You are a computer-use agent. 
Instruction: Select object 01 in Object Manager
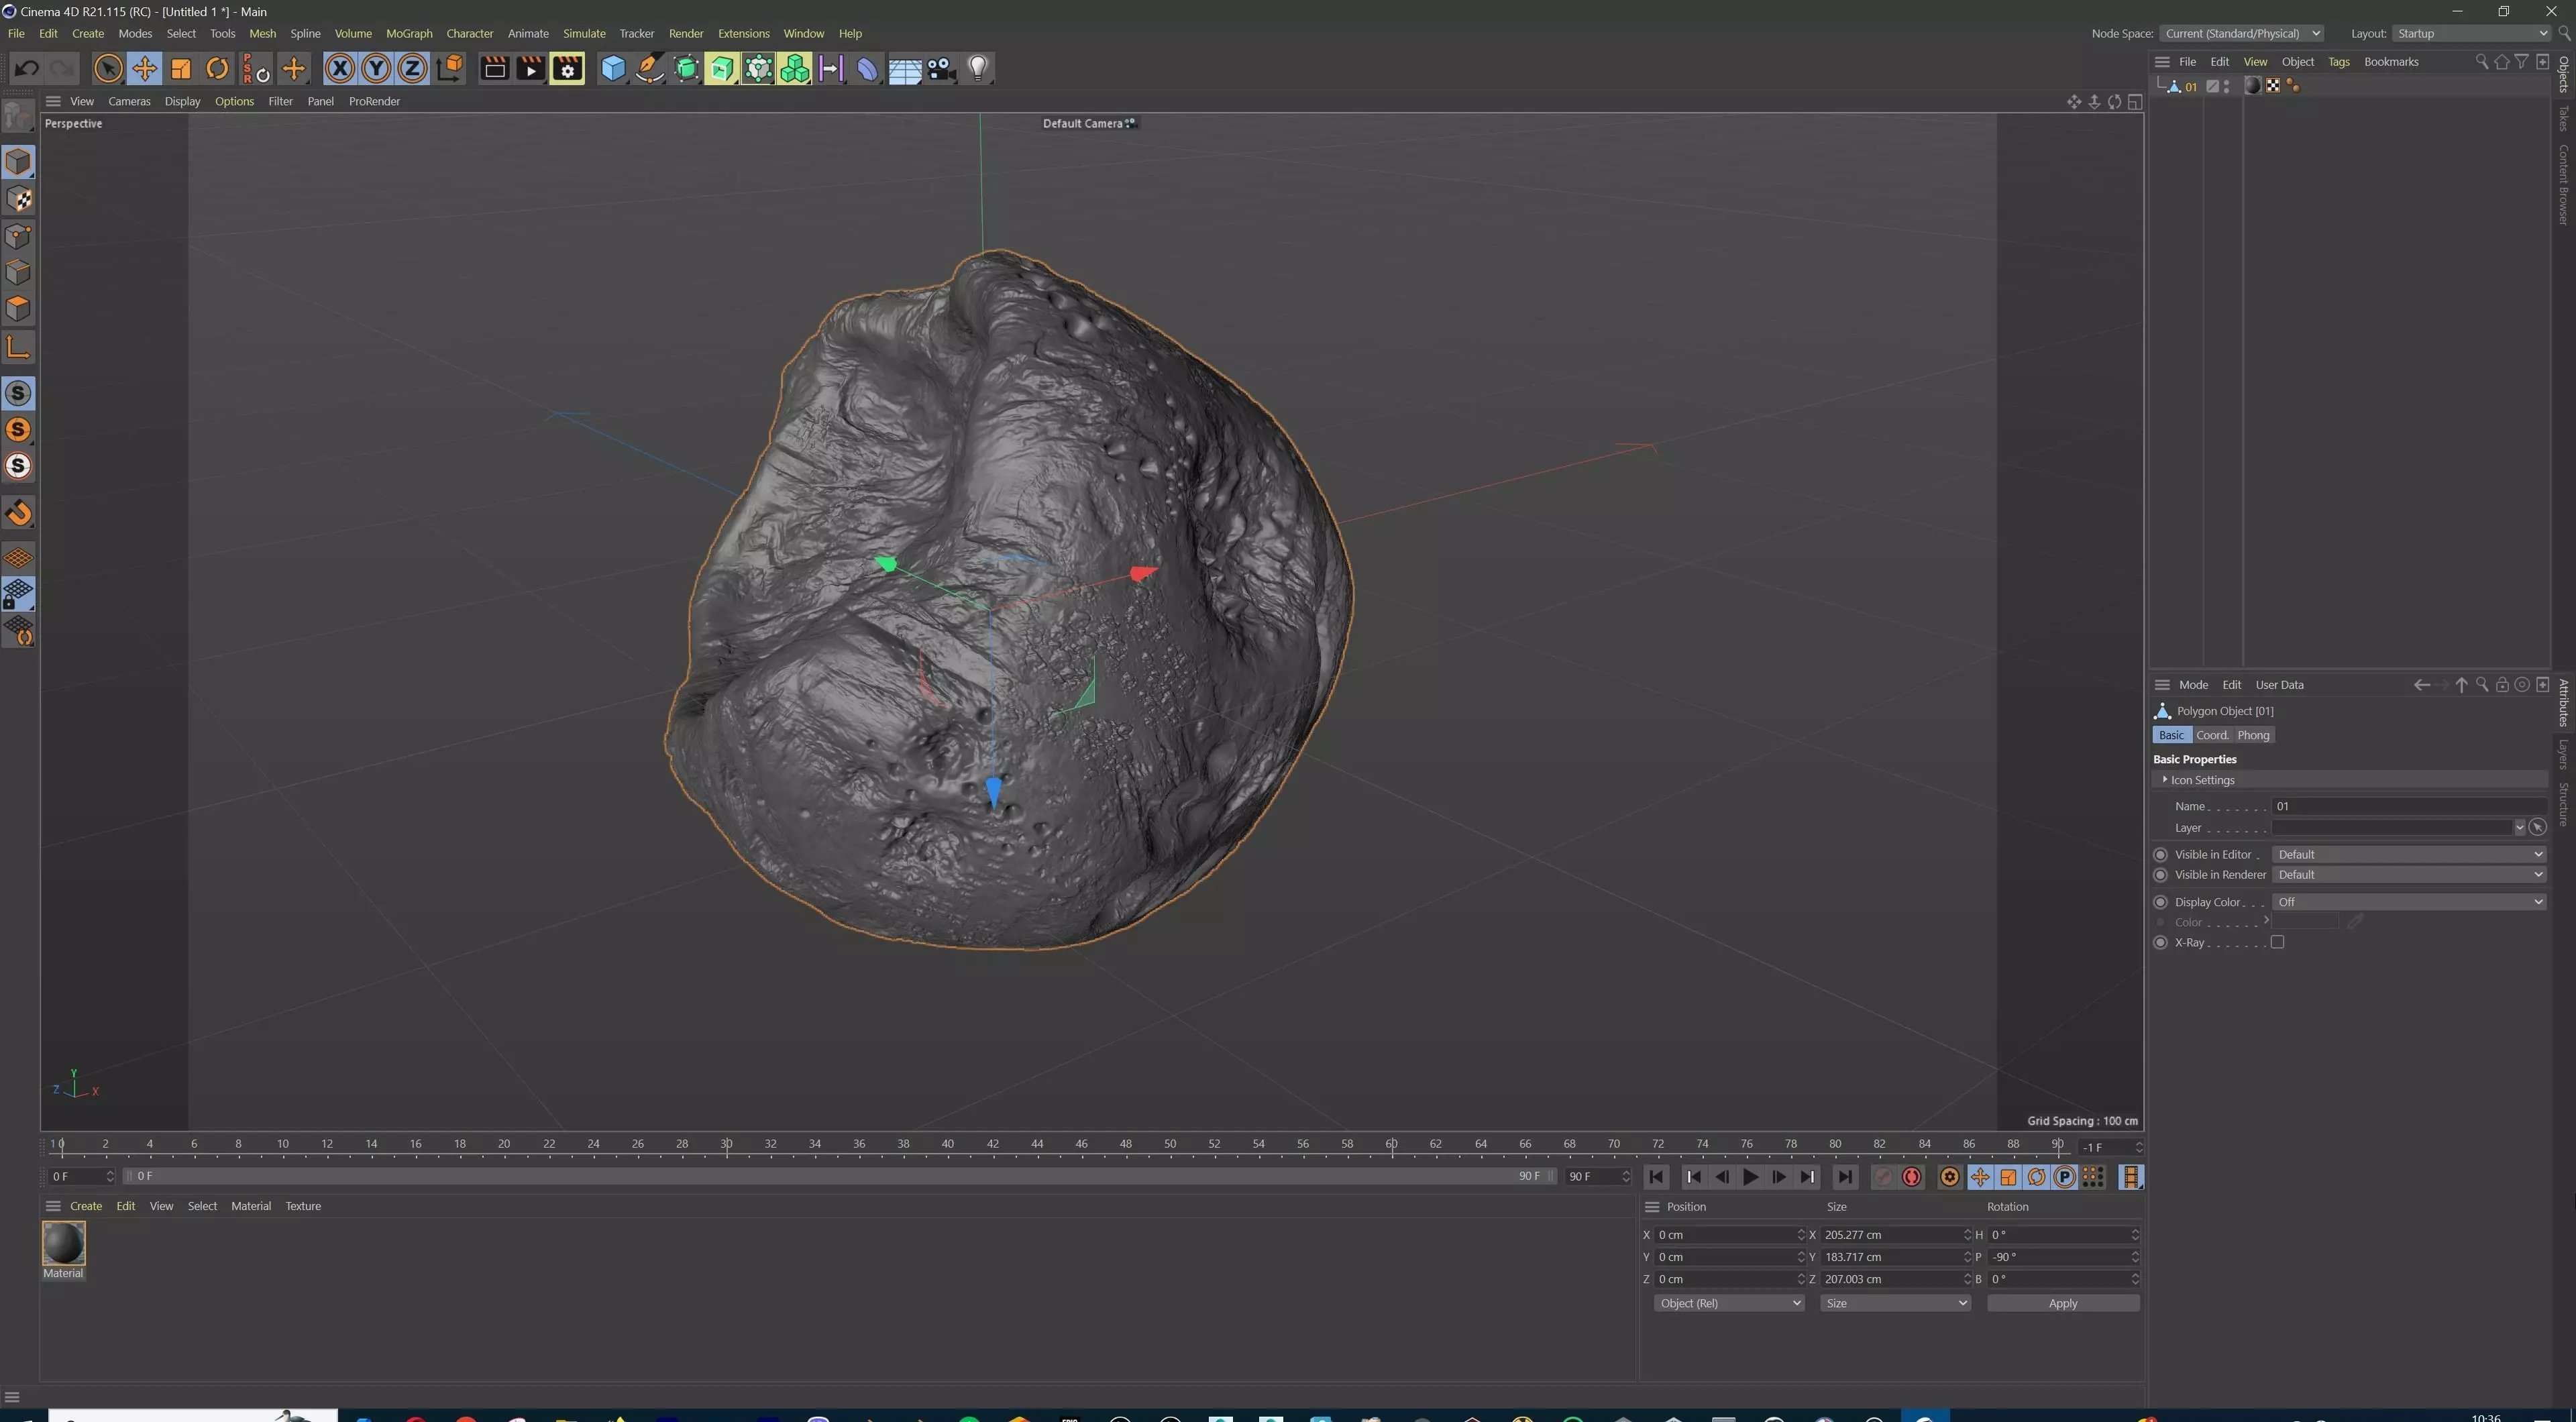(2190, 87)
